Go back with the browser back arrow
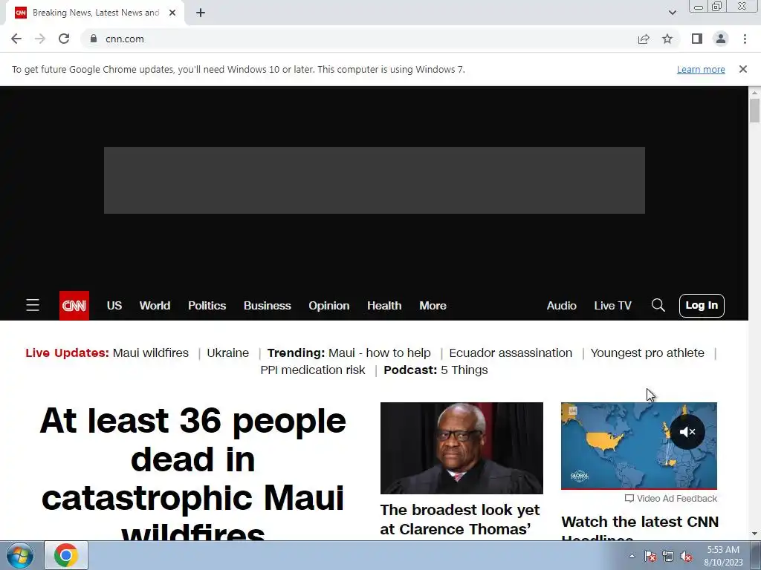761x570 pixels. pyautogui.click(x=16, y=39)
